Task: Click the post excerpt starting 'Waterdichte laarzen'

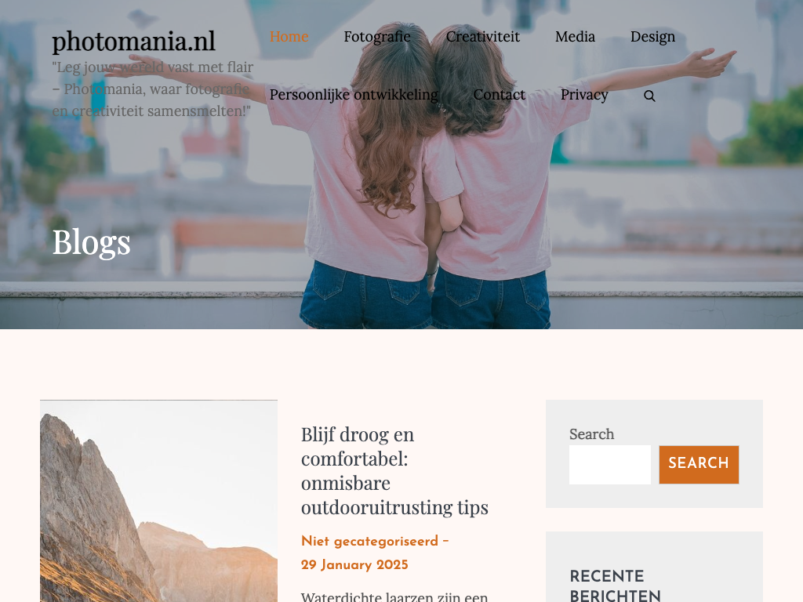Action: [x=394, y=597]
